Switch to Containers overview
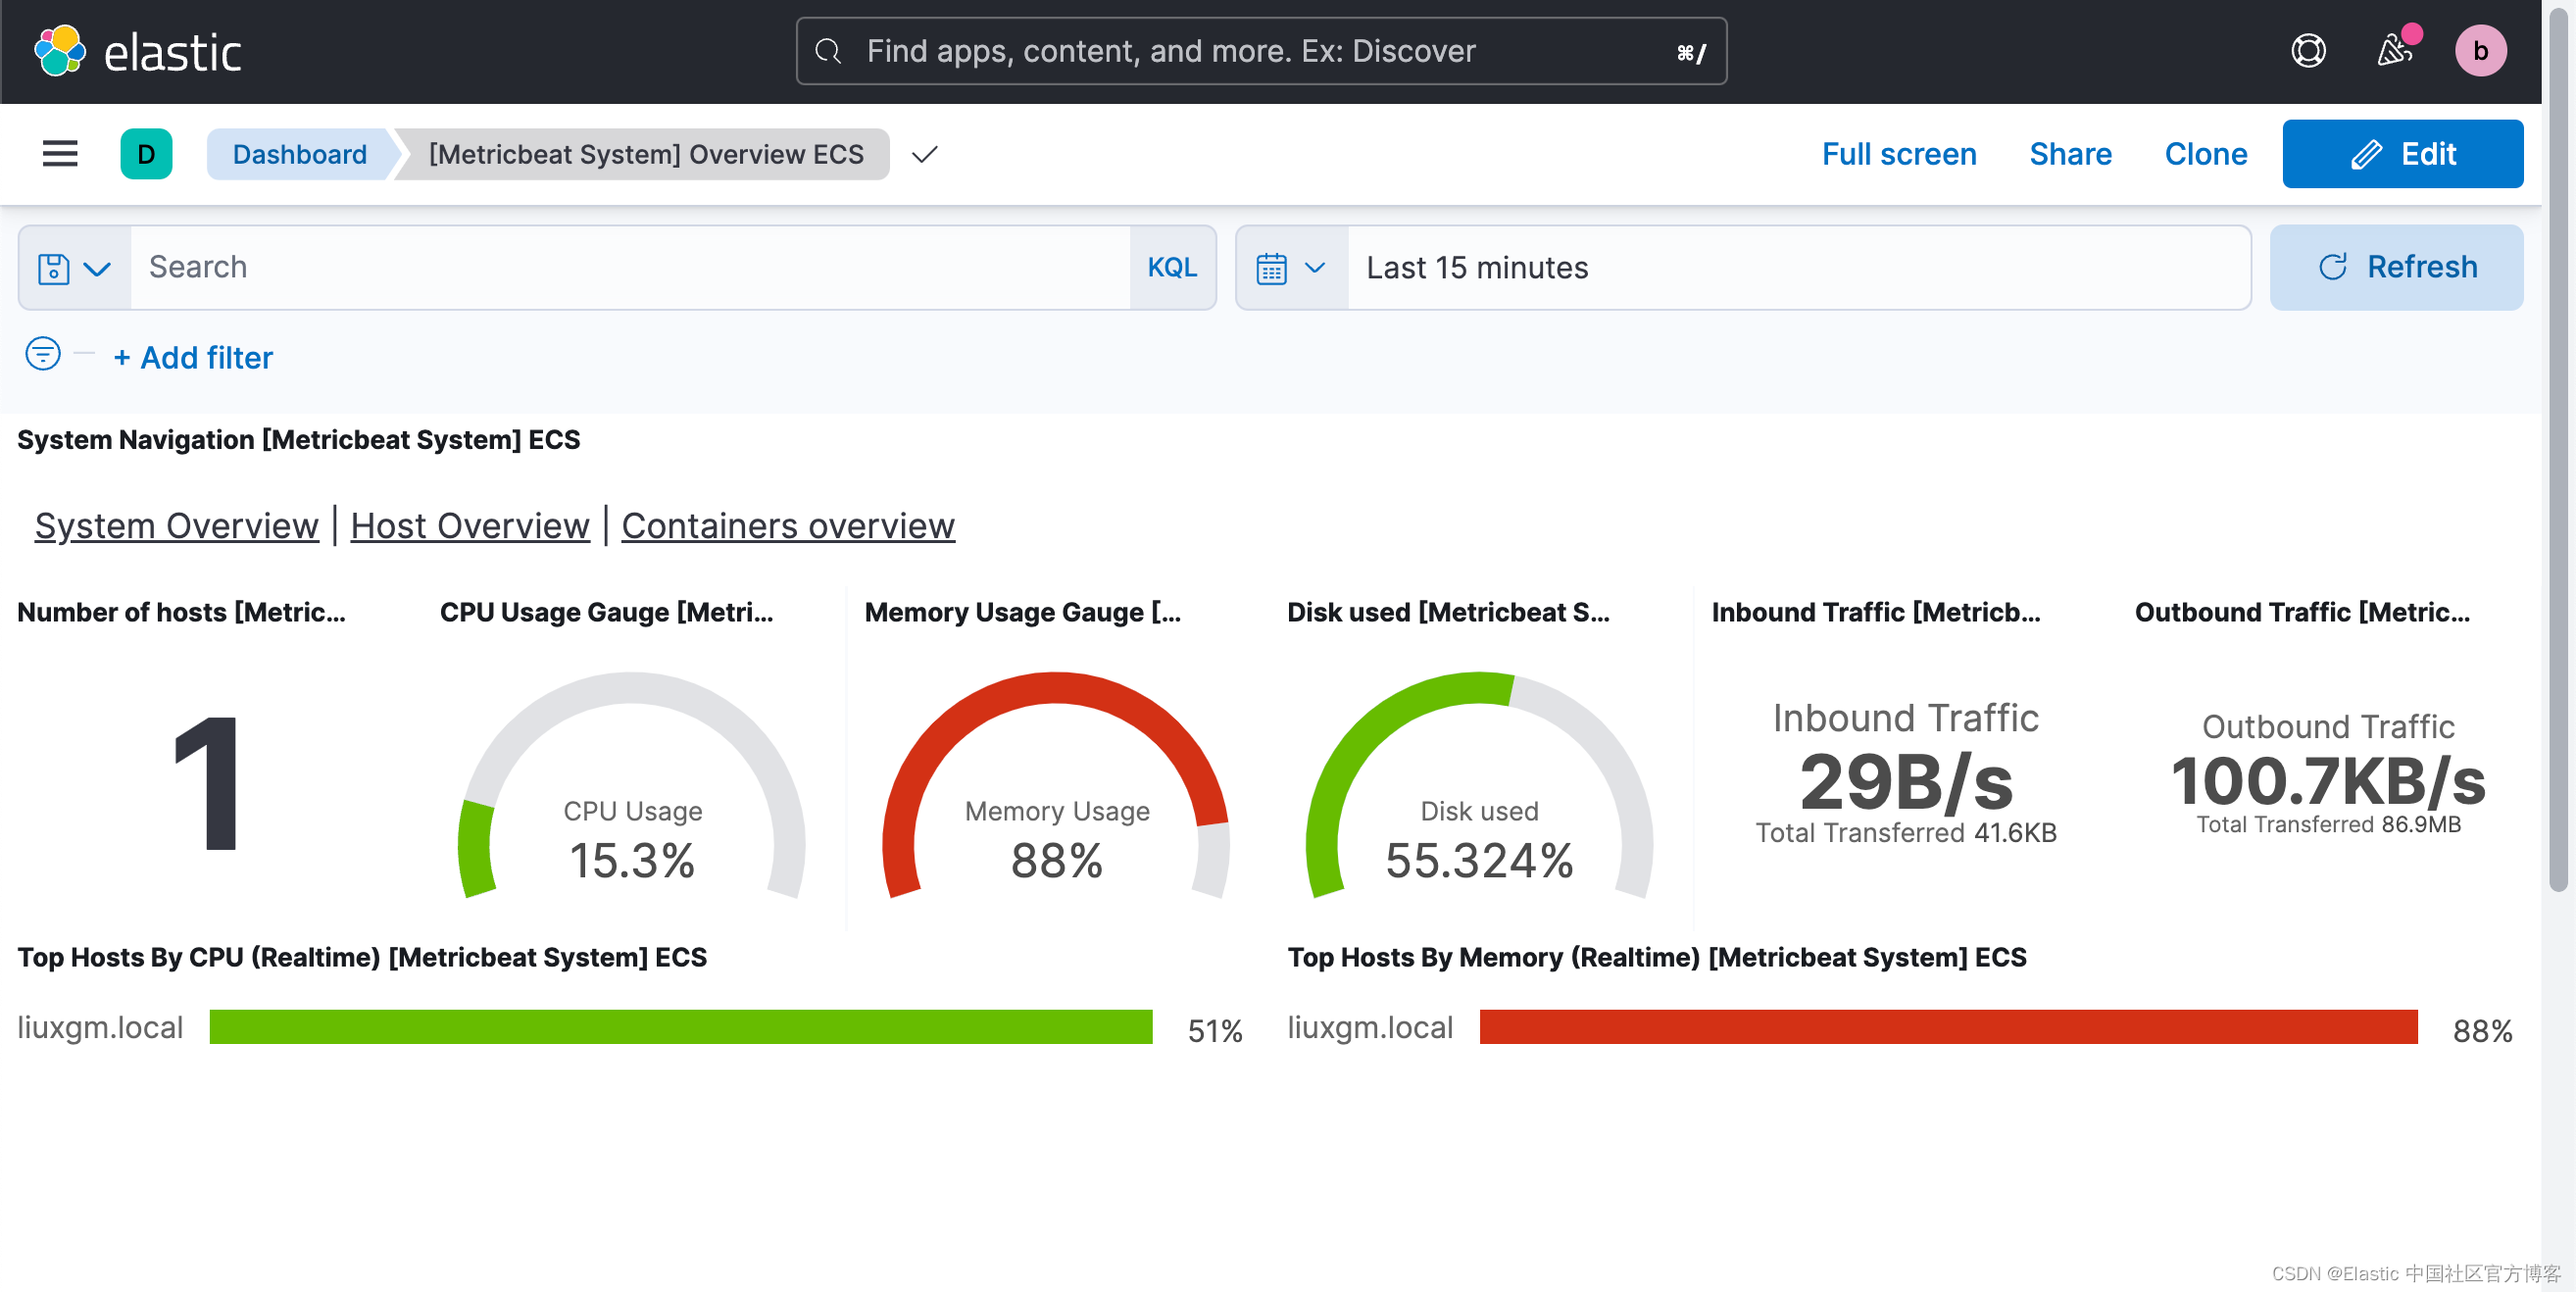This screenshot has height=1292, width=2576. point(788,525)
